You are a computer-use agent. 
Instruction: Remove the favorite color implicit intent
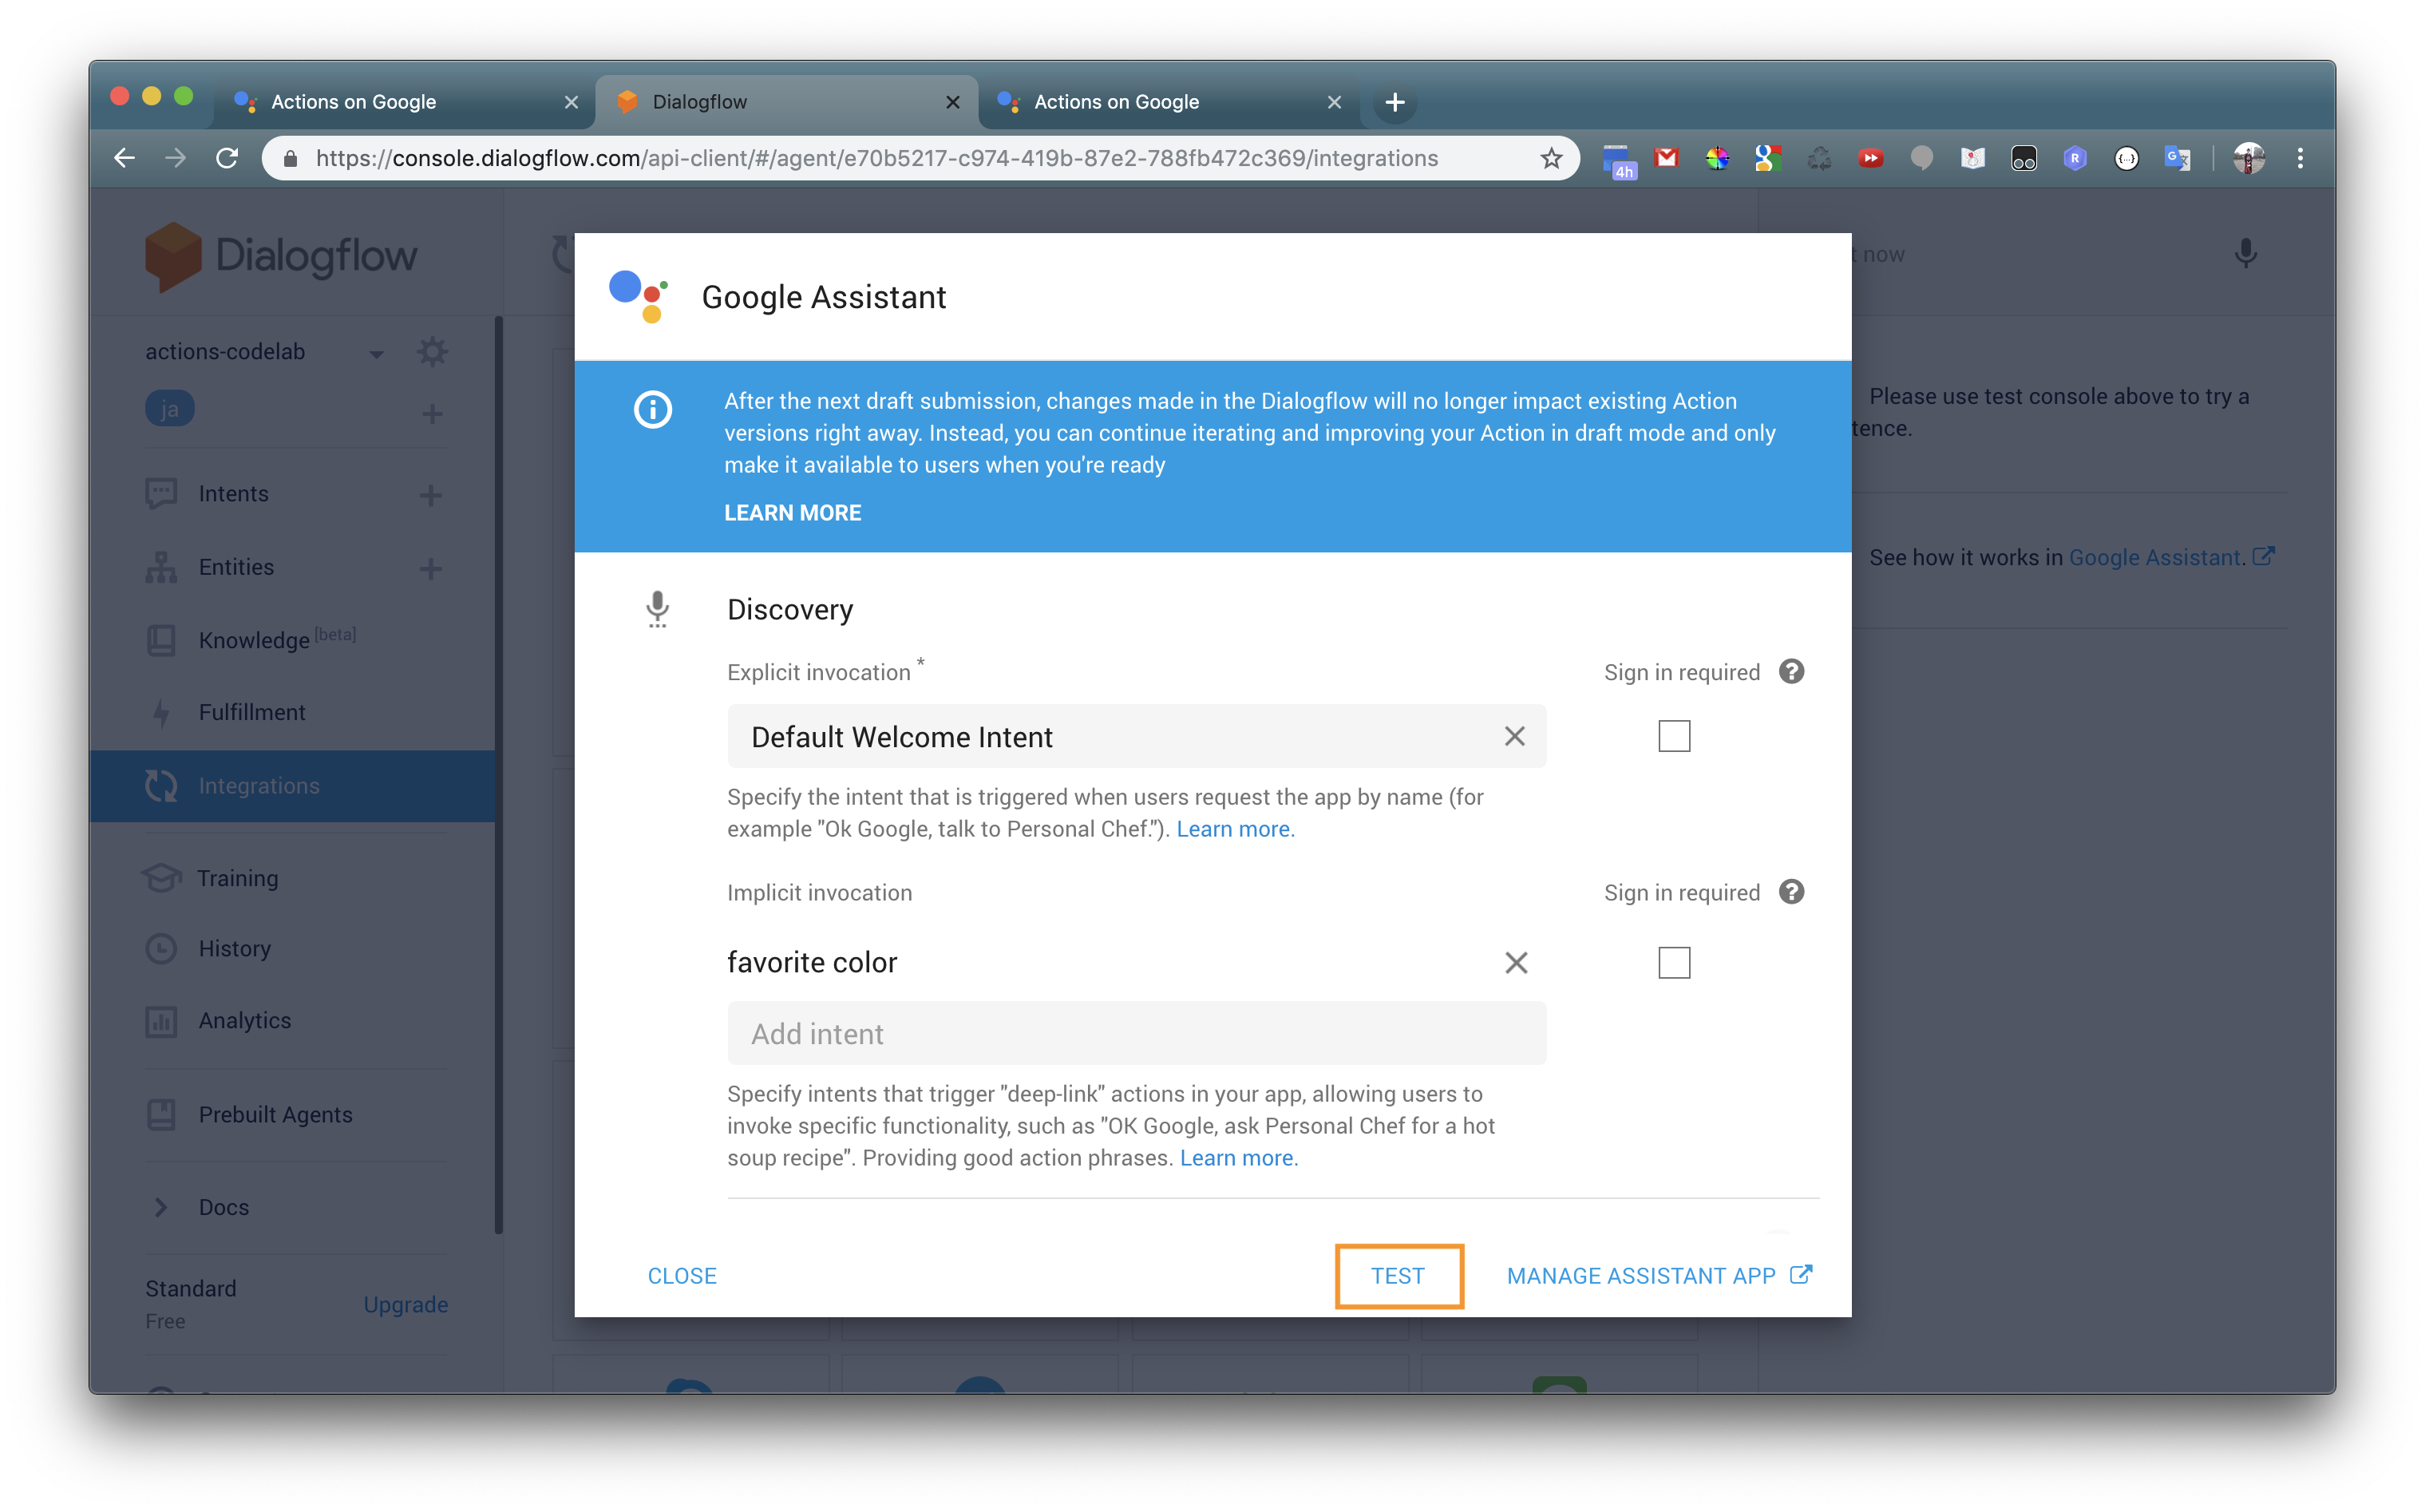(1515, 963)
